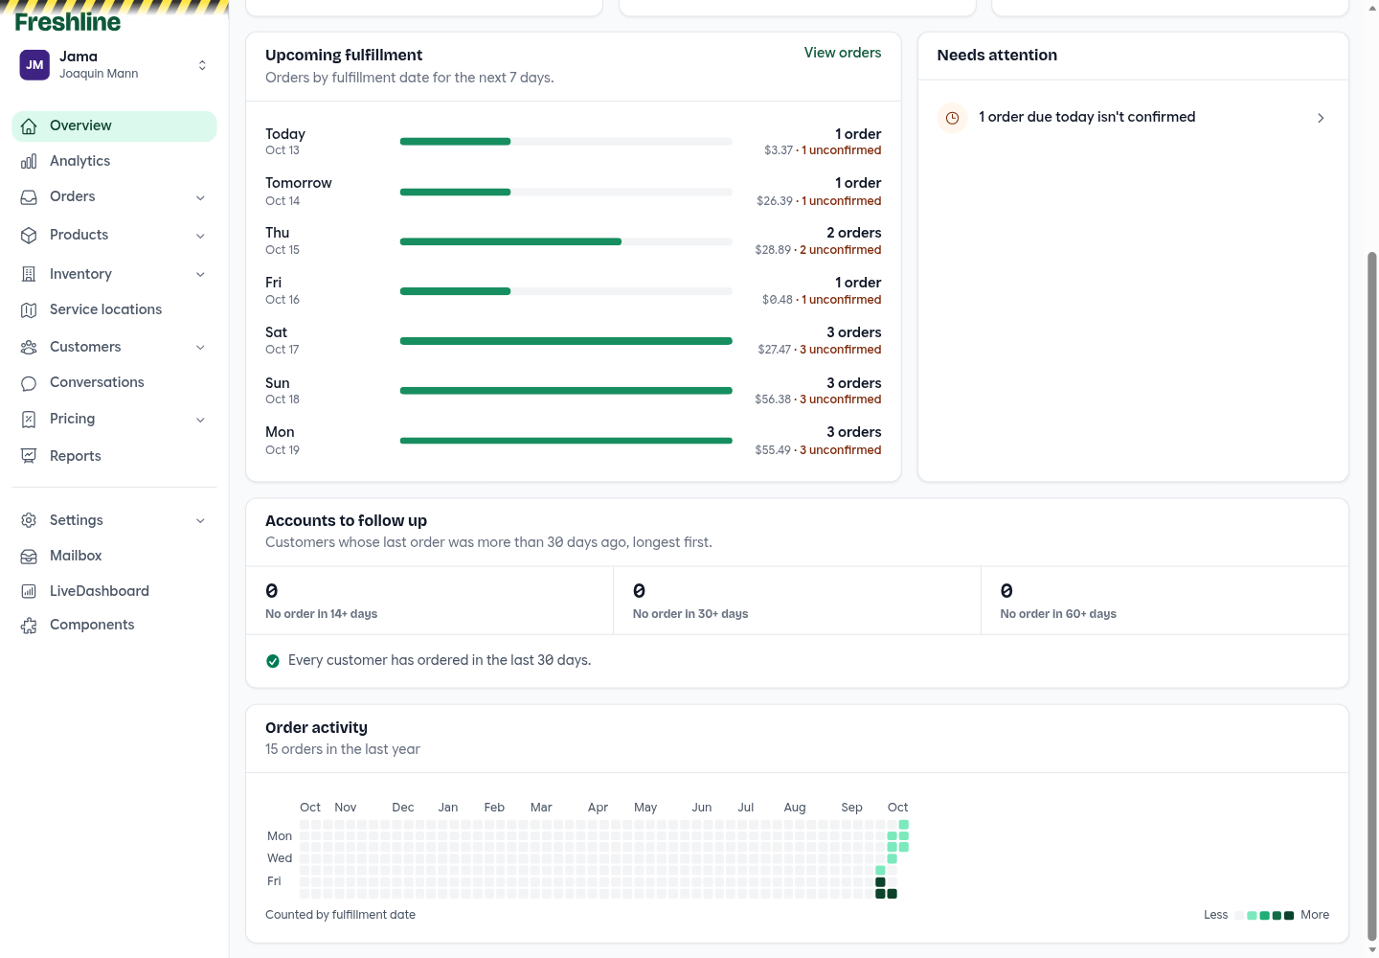This screenshot has height=958, width=1379.
Task: Expand the Orders submenu chevron
Action: pos(200,197)
